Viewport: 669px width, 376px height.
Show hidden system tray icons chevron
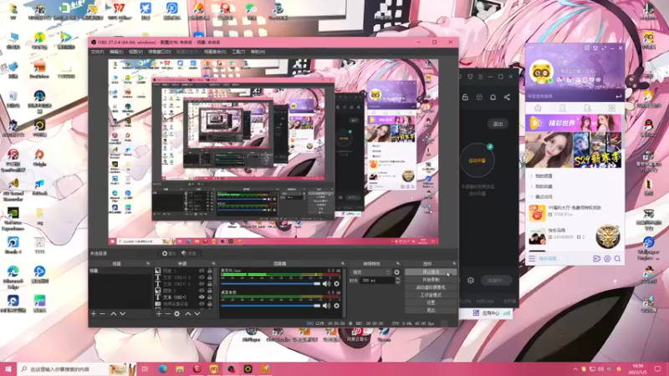coord(575,369)
